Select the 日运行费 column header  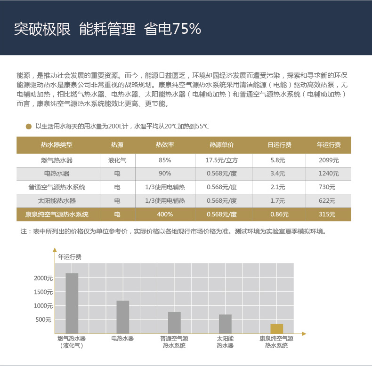point(280,145)
